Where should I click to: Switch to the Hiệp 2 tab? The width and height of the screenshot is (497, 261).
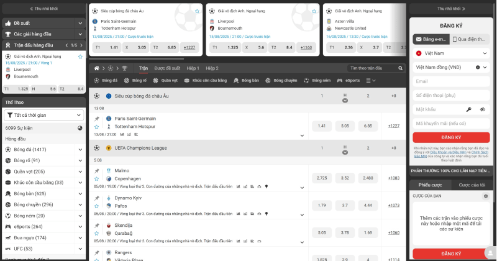pyautogui.click(x=212, y=68)
